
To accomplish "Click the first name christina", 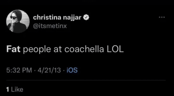I will pyautogui.click(x=47, y=18).
